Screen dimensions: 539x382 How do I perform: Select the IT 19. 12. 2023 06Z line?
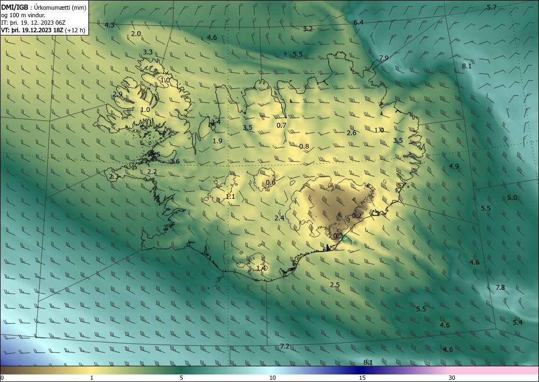(x=33, y=23)
